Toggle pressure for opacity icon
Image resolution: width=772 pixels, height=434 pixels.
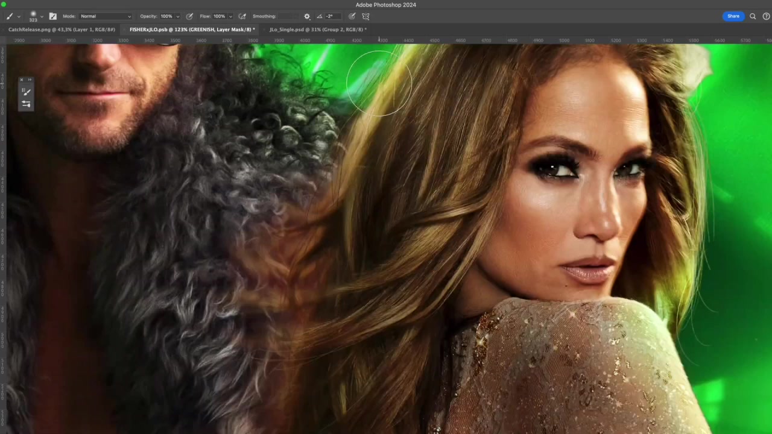pos(189,16)
